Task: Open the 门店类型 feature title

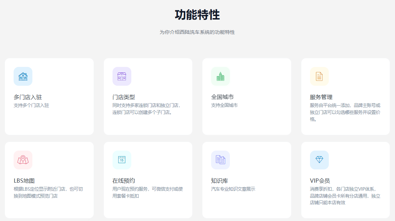Action: (124, 97)
